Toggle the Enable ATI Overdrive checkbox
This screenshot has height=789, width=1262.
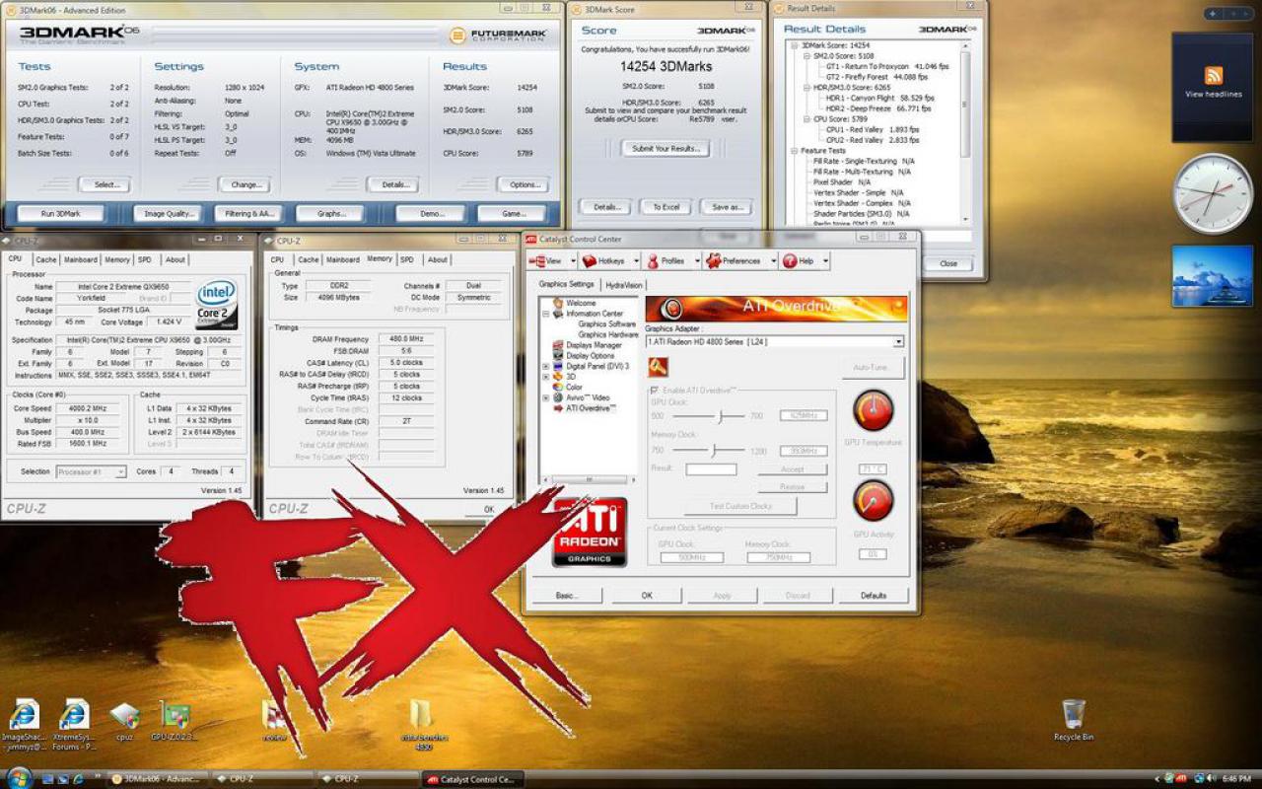655,392
